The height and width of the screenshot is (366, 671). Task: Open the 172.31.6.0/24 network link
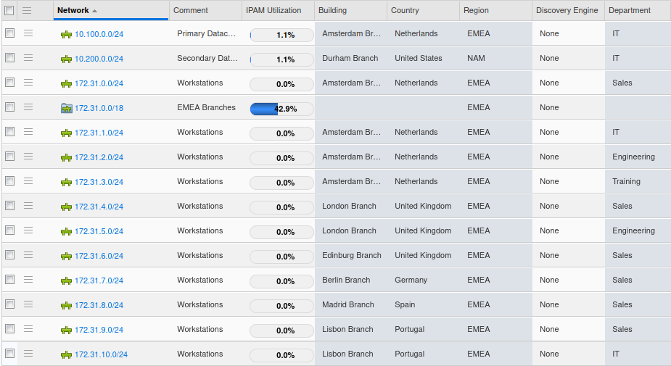pos(99,256)
